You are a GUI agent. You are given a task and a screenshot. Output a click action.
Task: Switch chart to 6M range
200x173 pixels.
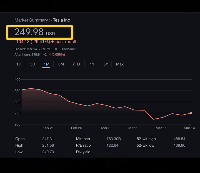coord(61,64)
